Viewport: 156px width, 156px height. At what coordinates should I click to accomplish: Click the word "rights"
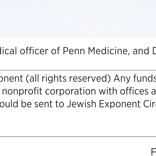click(54, 79)
